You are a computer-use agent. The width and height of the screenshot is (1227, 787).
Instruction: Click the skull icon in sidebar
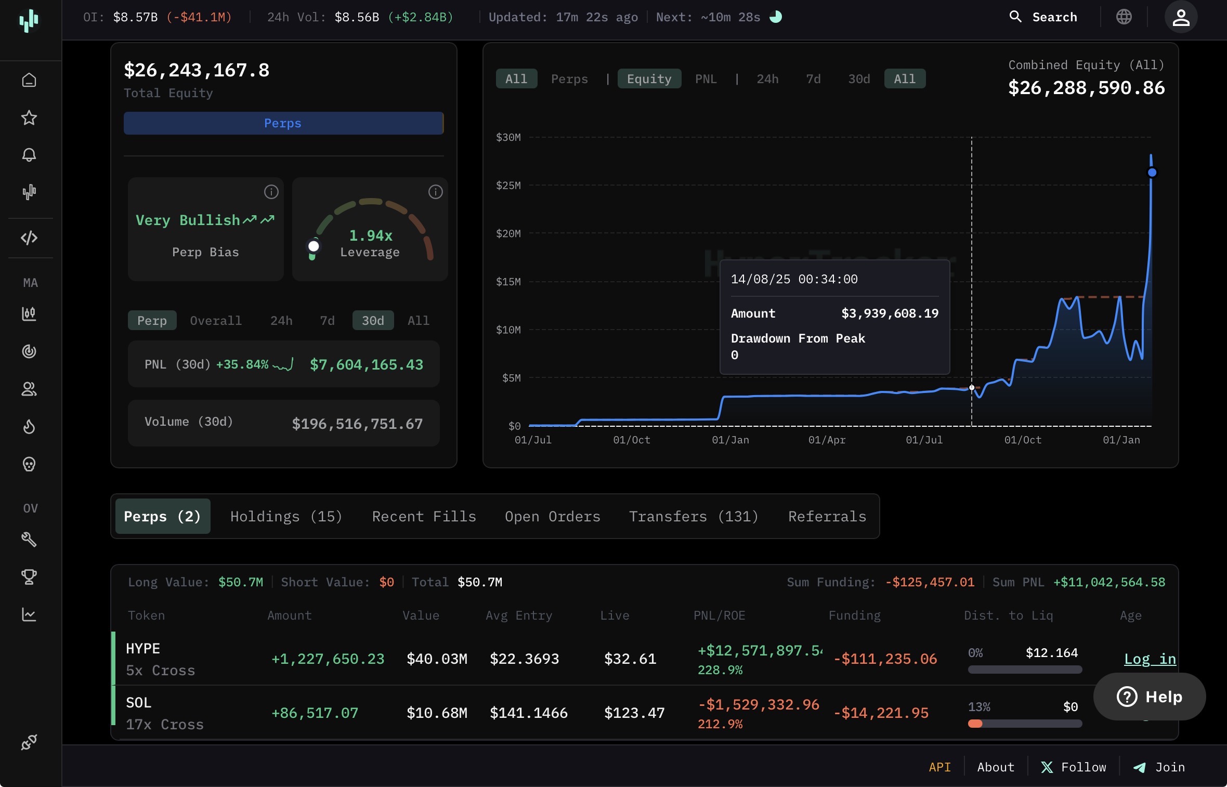[x=29, y=464]
